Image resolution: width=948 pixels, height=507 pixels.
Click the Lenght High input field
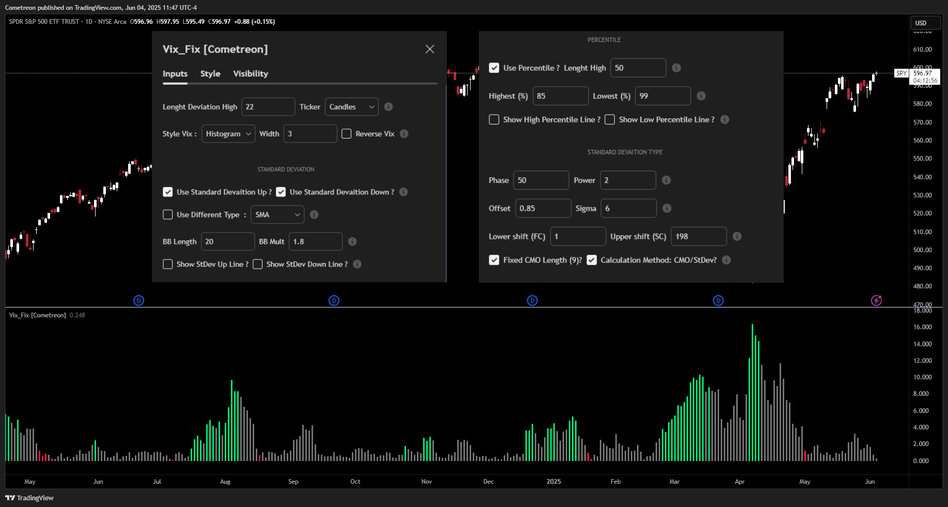[x=638, y=68]
